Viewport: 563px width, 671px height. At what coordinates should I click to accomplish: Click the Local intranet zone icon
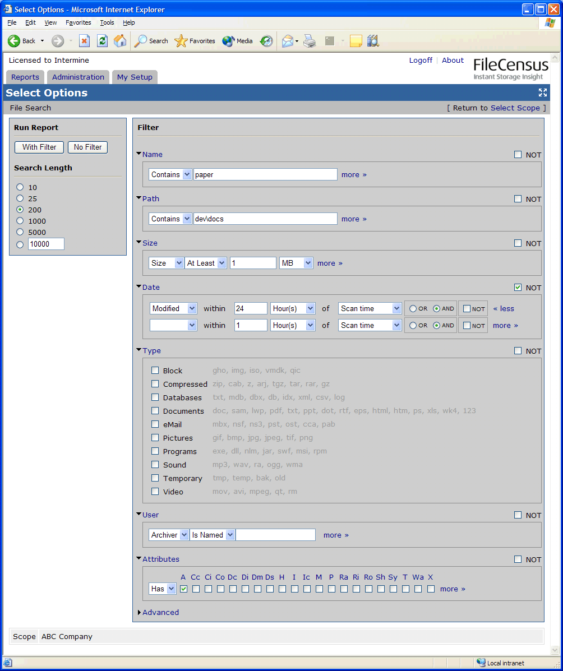481,663
